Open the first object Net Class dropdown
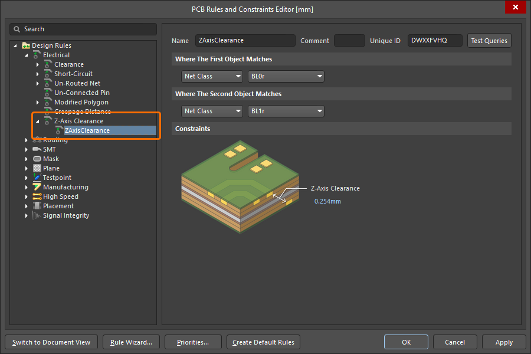 (x=212, y=76)
